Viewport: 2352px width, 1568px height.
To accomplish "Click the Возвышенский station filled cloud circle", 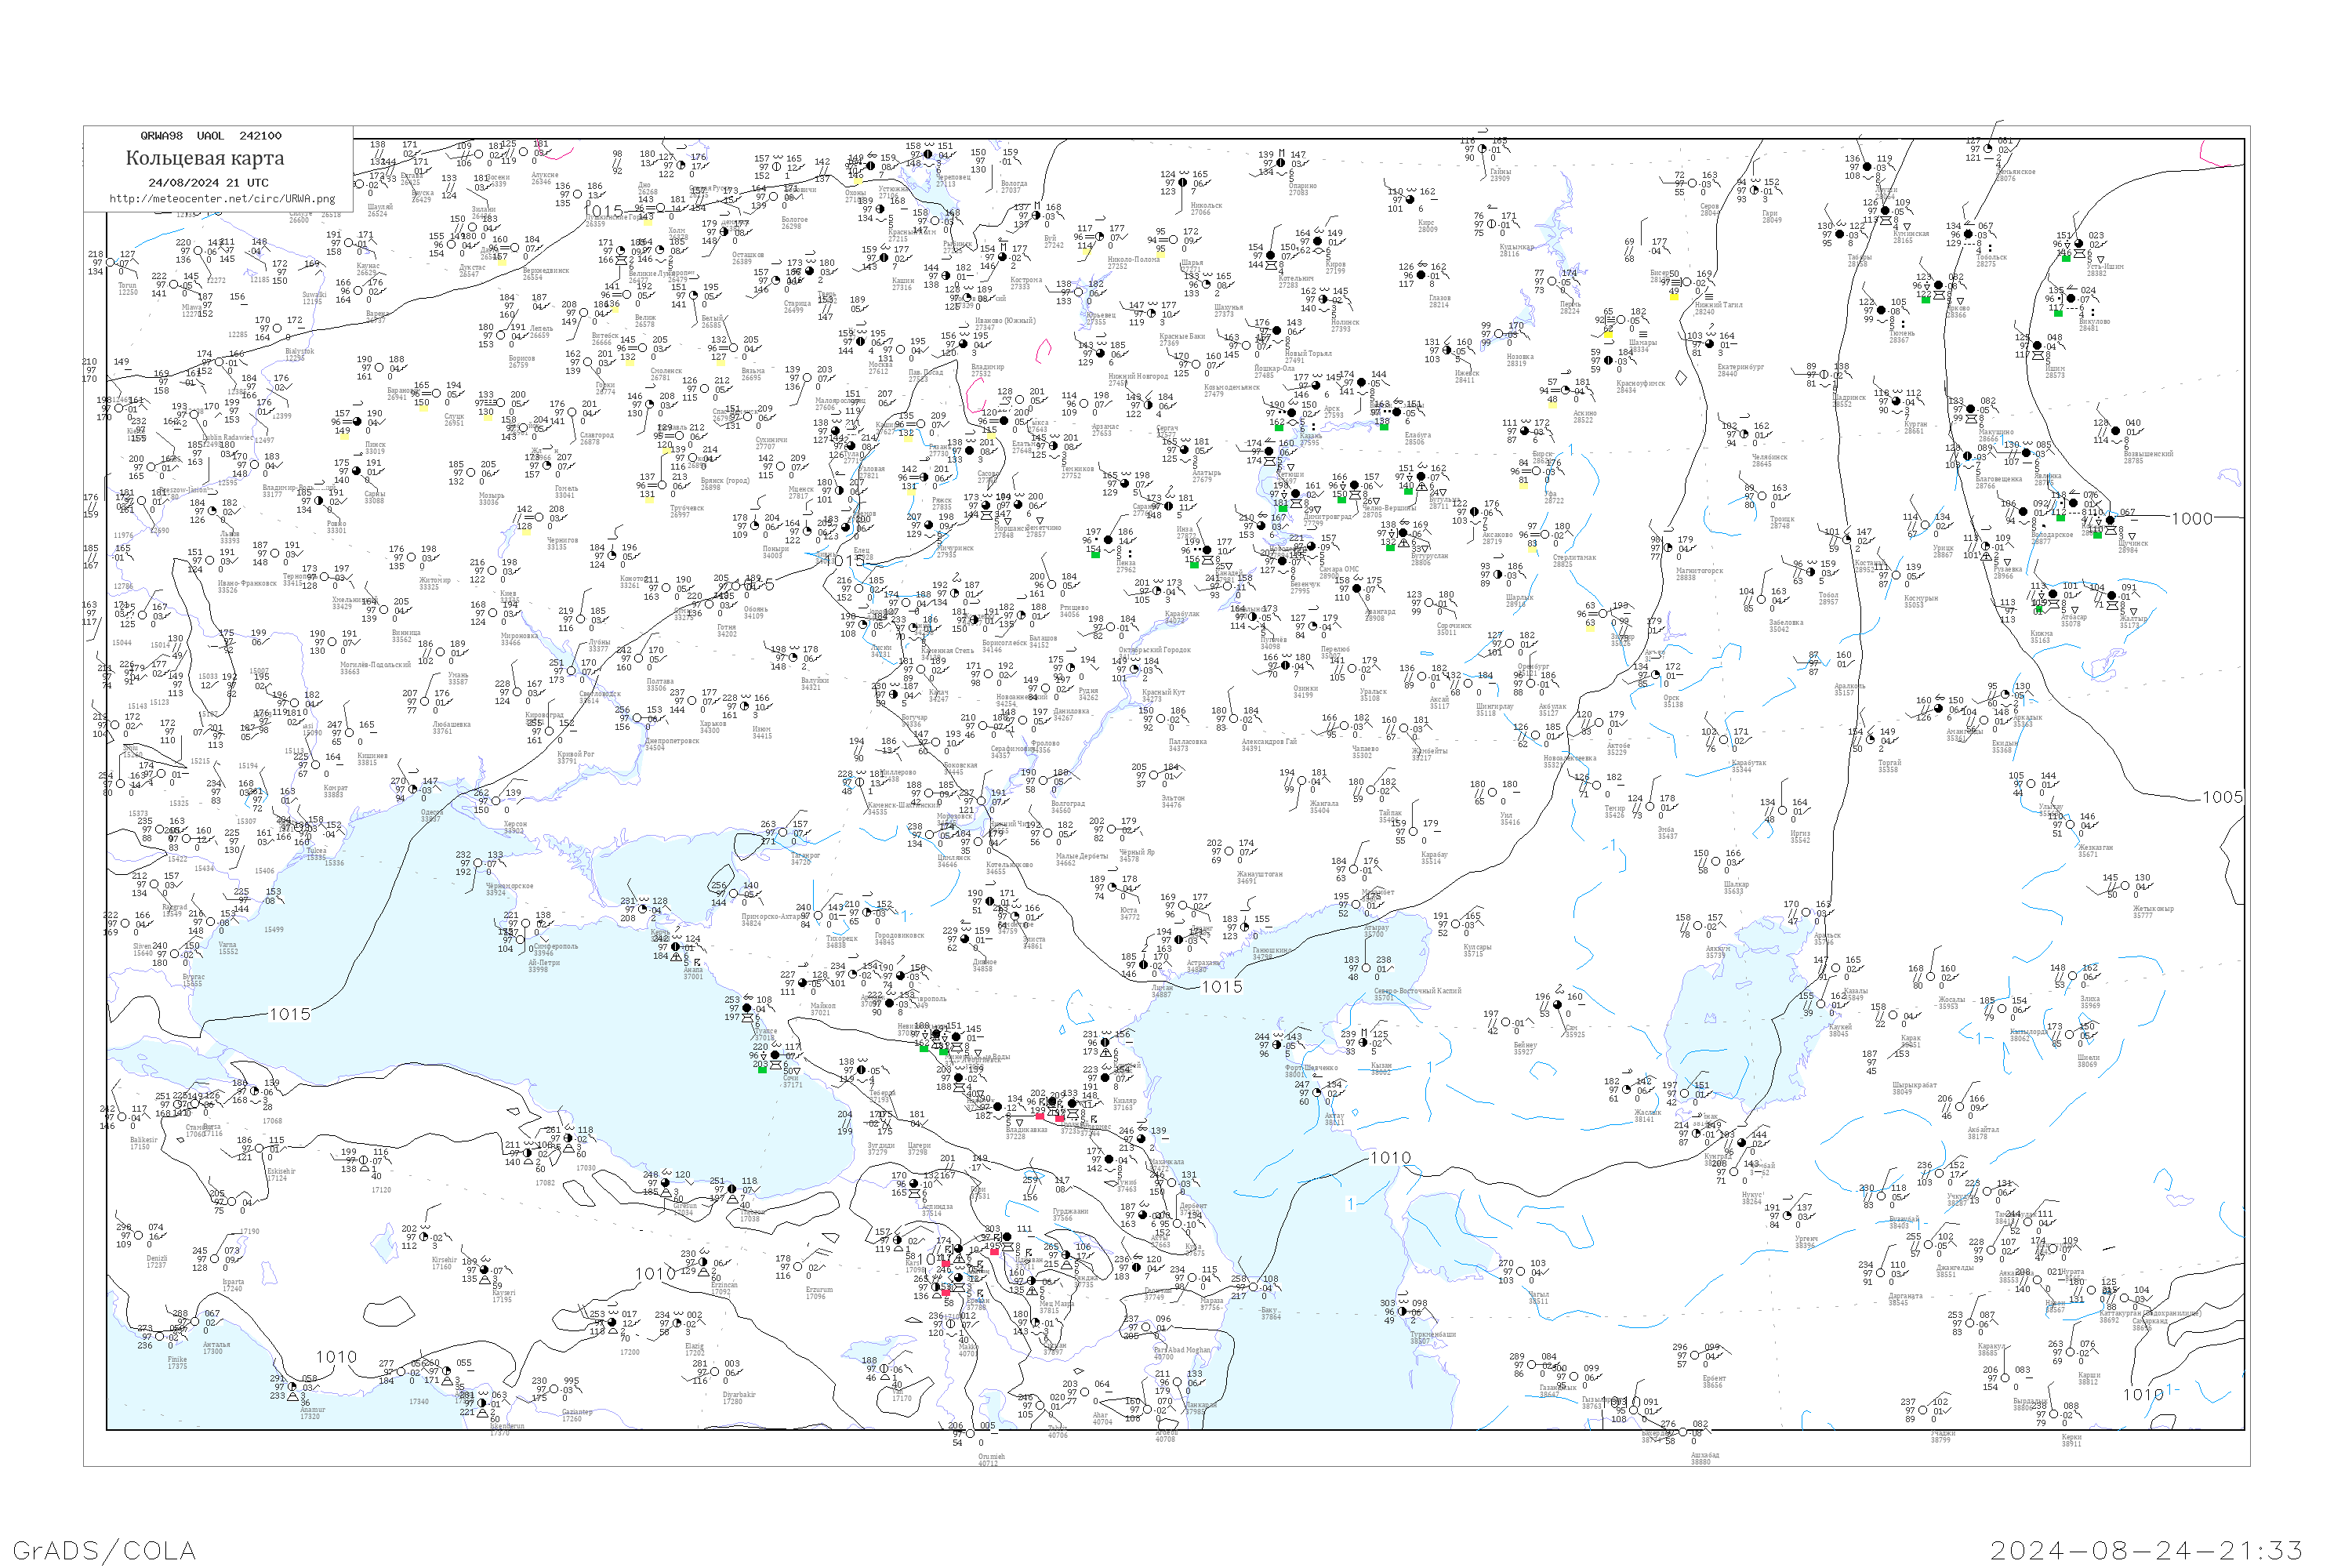I will pyautogui.click(x=2116, y=431).
